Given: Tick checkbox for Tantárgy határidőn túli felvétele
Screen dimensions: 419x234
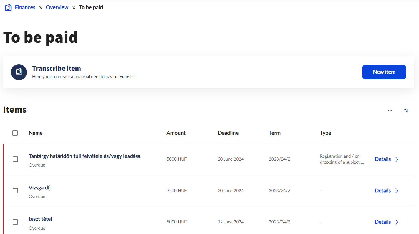Looking at the screenshot, I should [x=15, y=159].
